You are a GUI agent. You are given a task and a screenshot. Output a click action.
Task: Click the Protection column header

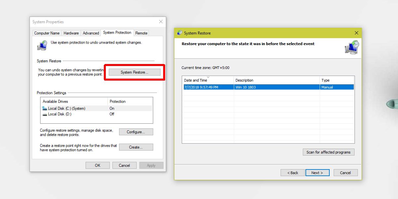point(130,101)
